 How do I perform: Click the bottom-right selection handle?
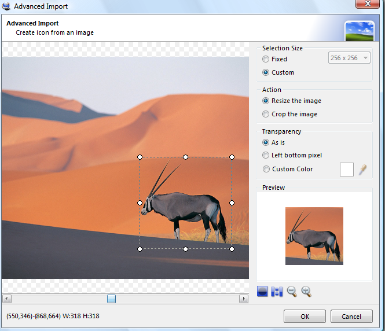tap(232, 249)
